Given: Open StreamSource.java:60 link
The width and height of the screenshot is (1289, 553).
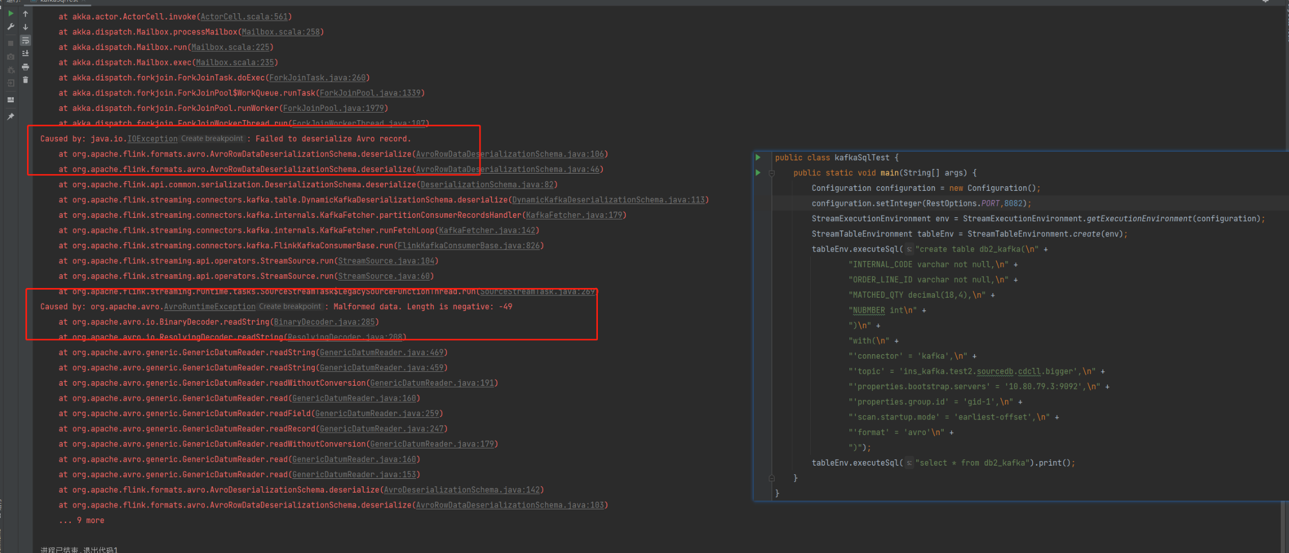Looking at the screenshot, I should pyautogui.click(x=384, y=276).
